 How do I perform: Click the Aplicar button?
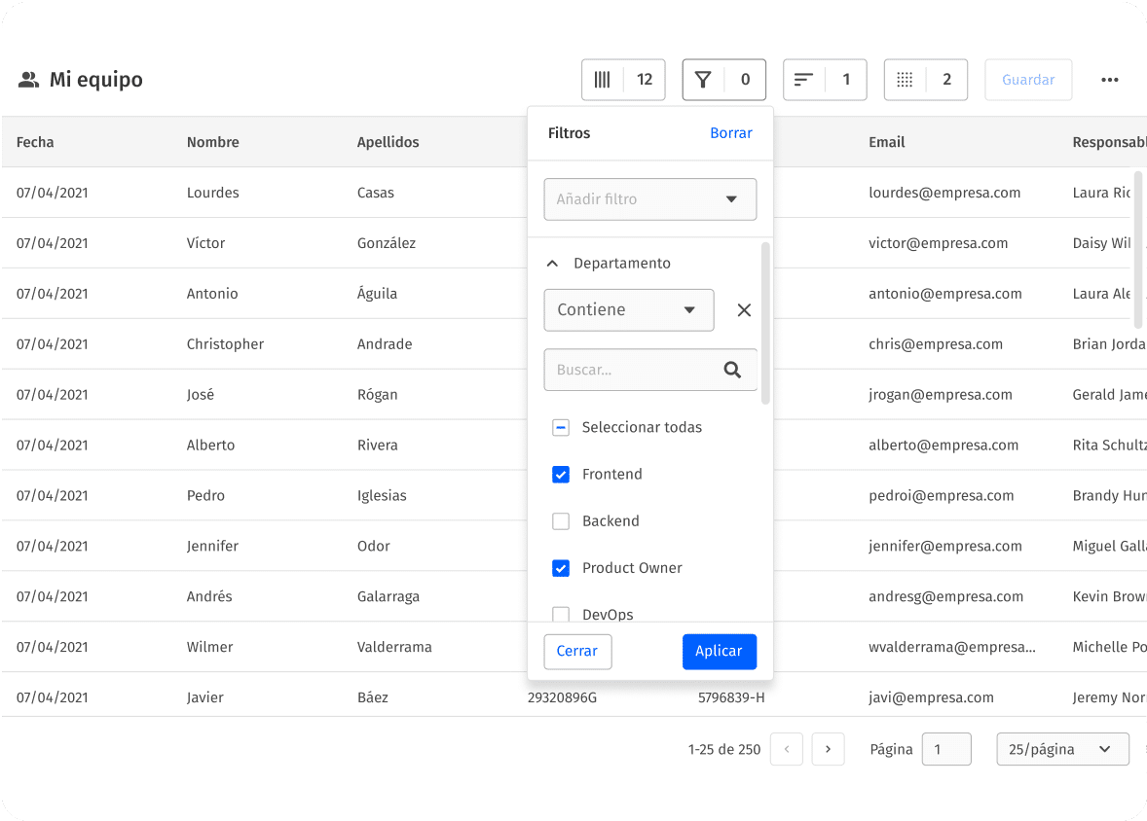719,652
